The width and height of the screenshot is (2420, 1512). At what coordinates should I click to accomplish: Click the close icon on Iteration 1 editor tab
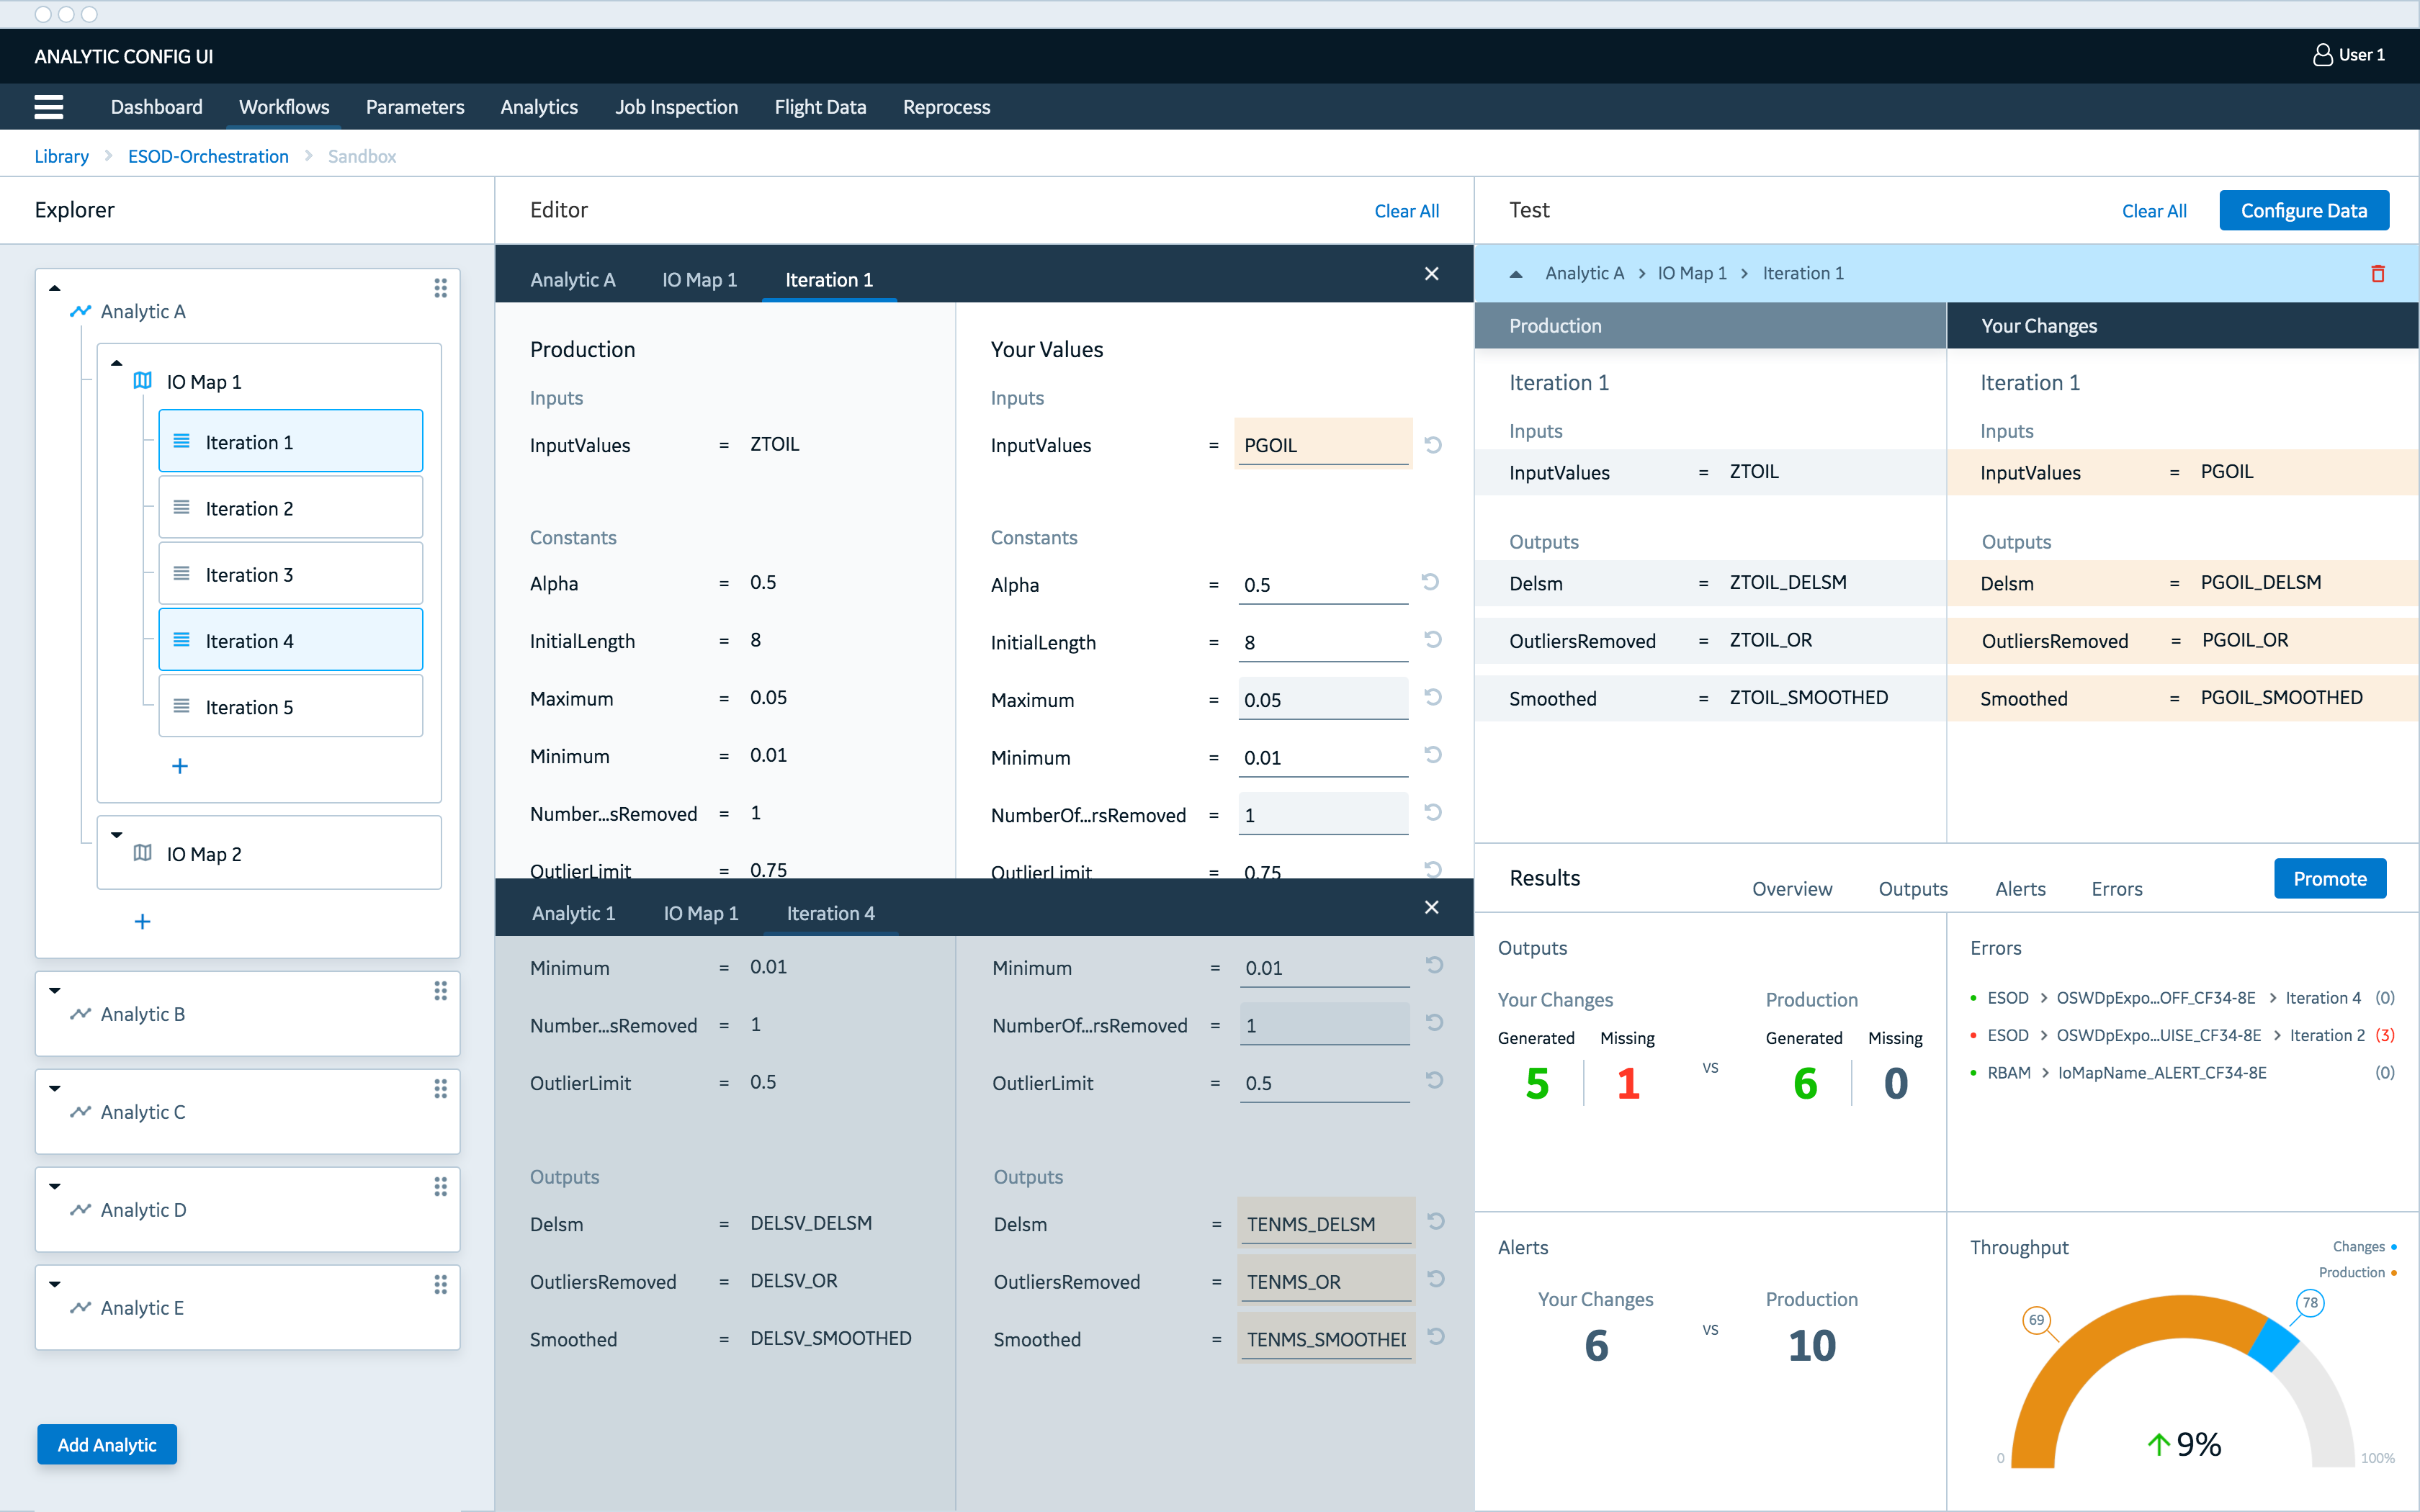[1432, 275]
